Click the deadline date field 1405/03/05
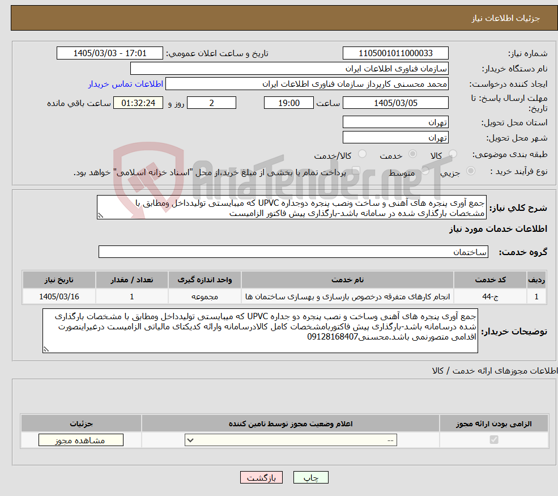This screenshot has width=558, height=496. [x=395, y=103]
